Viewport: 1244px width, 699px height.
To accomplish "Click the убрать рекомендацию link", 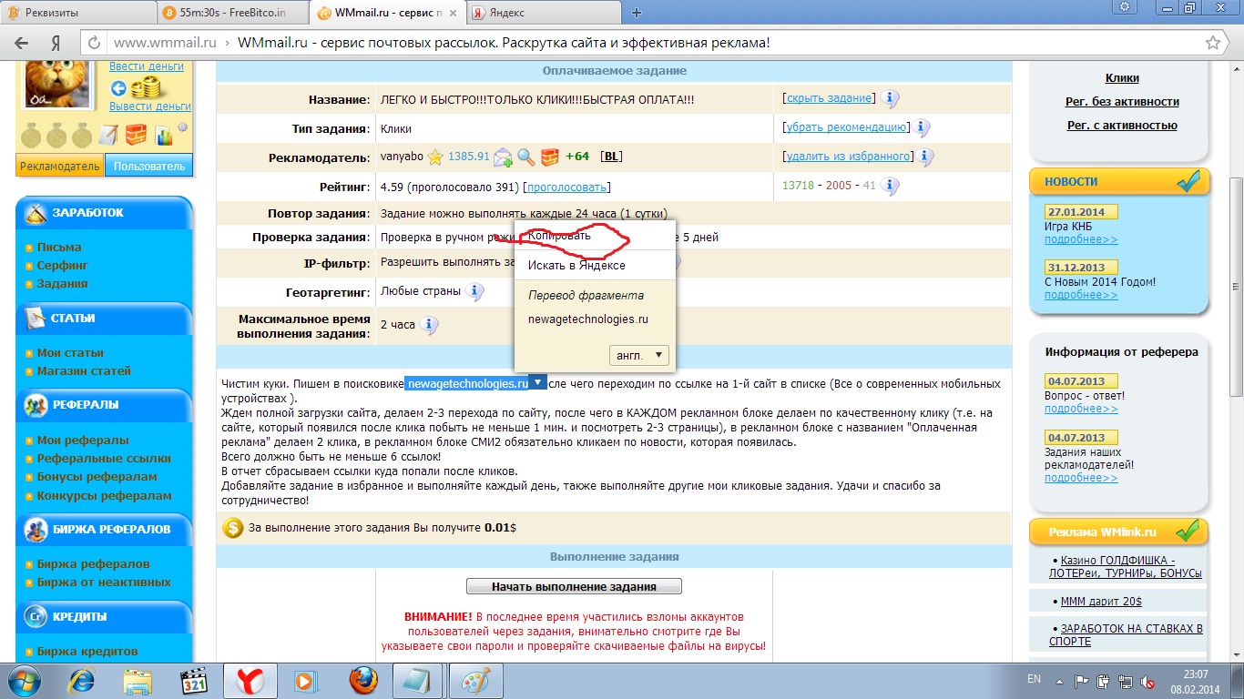I will tap(846, 127).
